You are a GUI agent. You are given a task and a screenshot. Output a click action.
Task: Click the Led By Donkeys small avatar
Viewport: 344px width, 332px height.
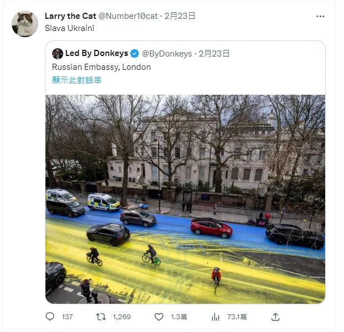pos(58,54)
